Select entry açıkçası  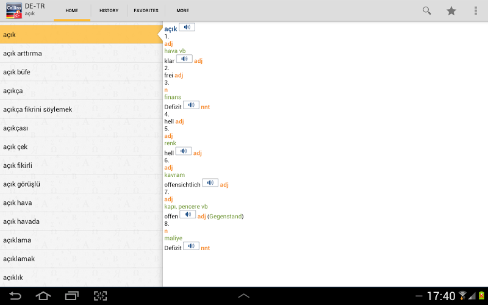81,128
